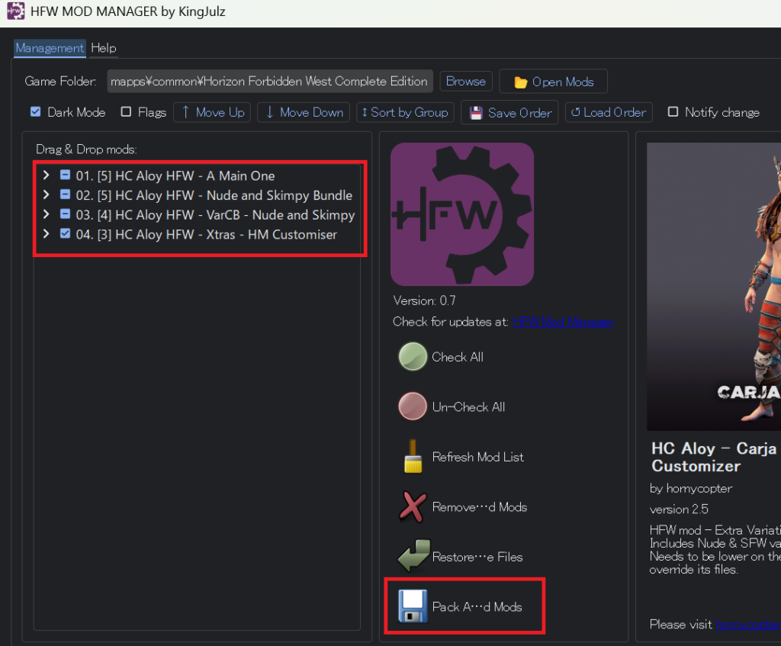Click the floppy disk Pack Mods icon
Viewport: 781px width, 646px height.
point(413,607)
